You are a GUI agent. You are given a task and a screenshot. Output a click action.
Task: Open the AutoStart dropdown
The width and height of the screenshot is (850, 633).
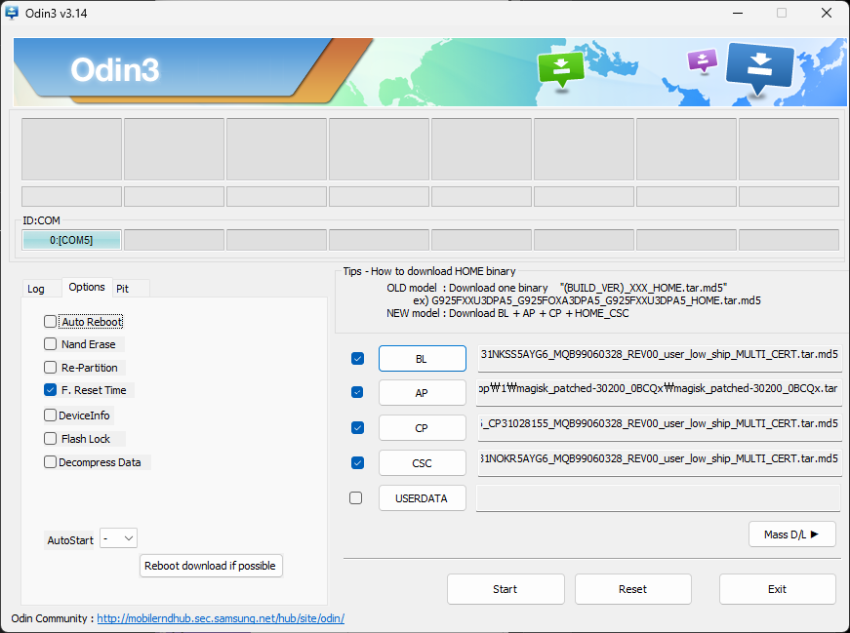pos(119,538)
